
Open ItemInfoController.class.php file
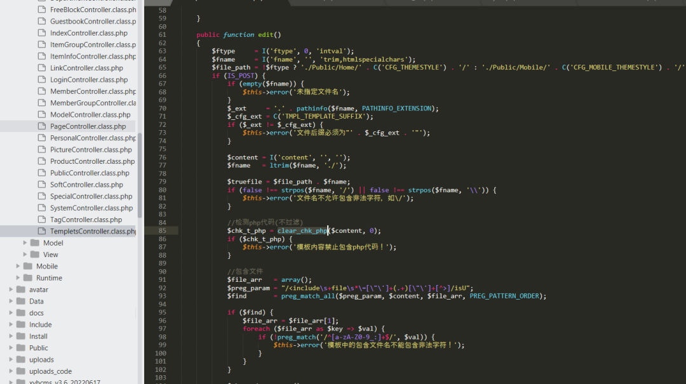point(93,56)
